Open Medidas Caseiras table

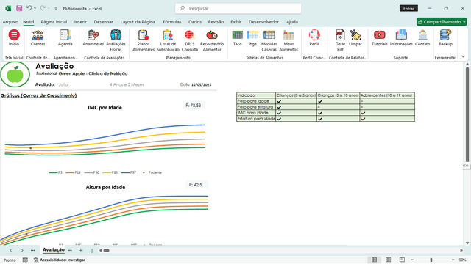click(269, 41)
